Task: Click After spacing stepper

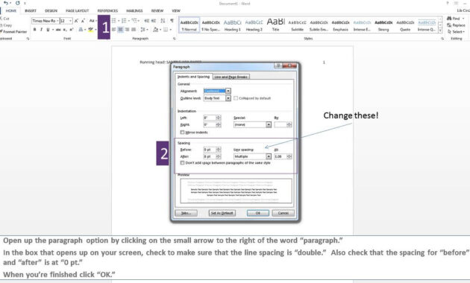Action: click(x=219, y=156)
